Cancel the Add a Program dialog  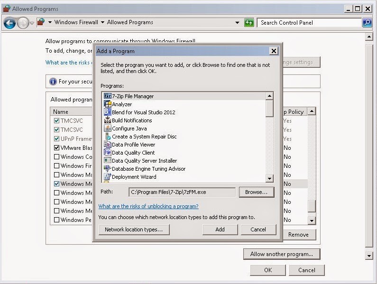(x=258, y=229)
